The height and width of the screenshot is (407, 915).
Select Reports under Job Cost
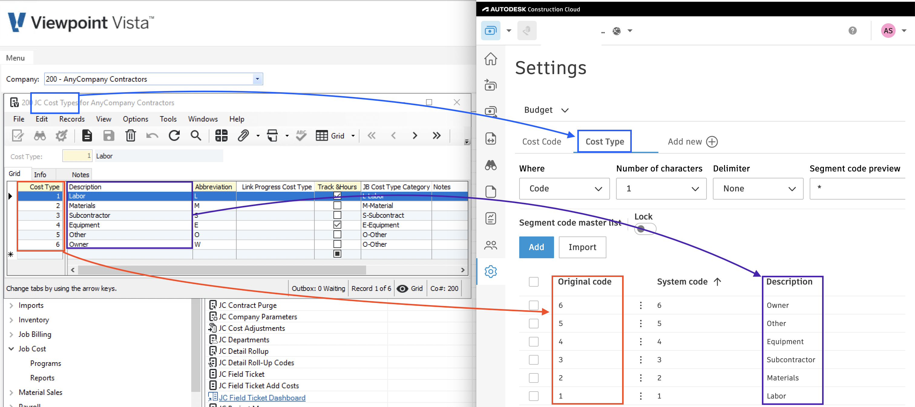[x=42, y=378]
